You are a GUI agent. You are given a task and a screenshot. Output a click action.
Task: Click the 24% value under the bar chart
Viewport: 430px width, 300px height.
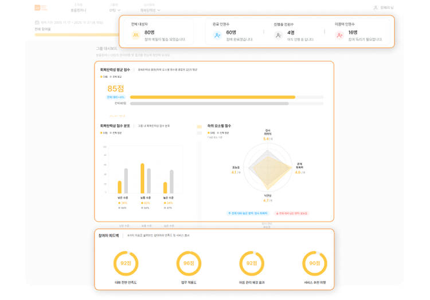[169, 203]
